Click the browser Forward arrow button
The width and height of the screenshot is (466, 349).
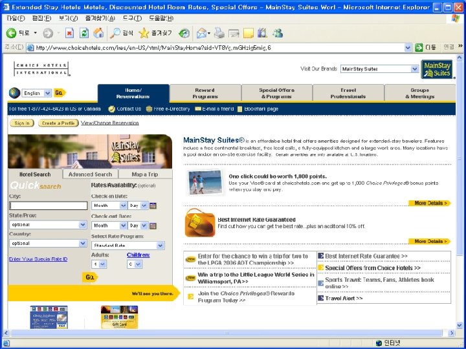pos(48,33)
